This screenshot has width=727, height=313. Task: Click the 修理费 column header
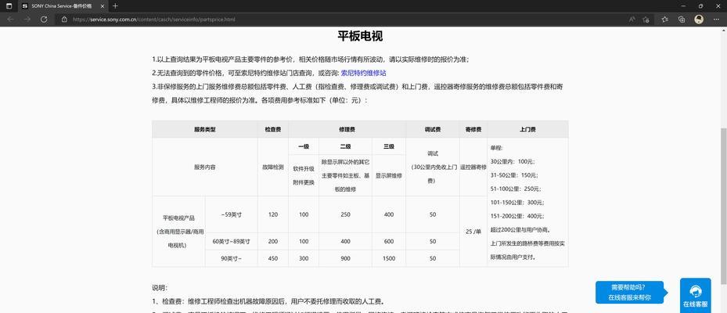(x=347, y=130)
